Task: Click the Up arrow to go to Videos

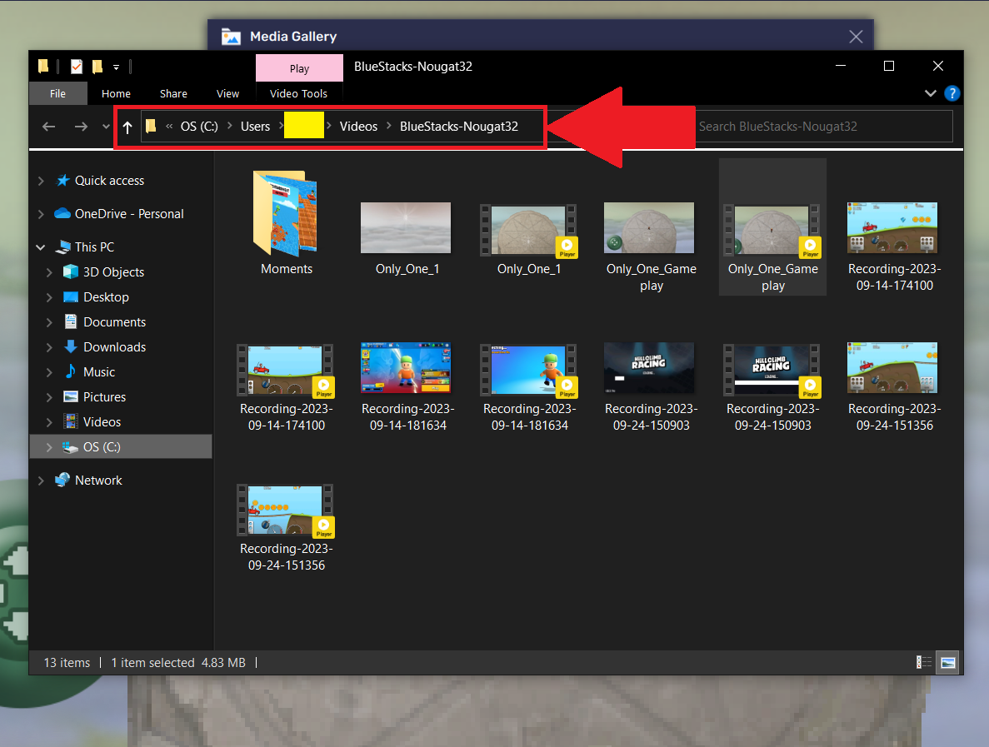Action: pyautogui.click(x=127, y=126)
